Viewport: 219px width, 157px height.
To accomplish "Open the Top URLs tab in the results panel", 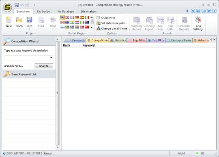I will click(156, 40).
